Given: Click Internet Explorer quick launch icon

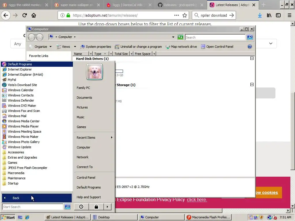Looking at the screenshot, I should click(x=27, y=217).
